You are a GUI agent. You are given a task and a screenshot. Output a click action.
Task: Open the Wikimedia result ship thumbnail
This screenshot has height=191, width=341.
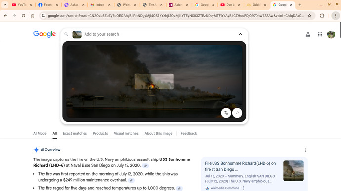tap(294, 171)
